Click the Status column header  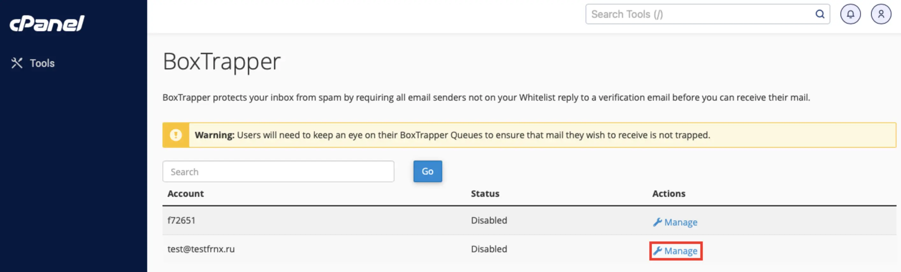coord(485,194)
